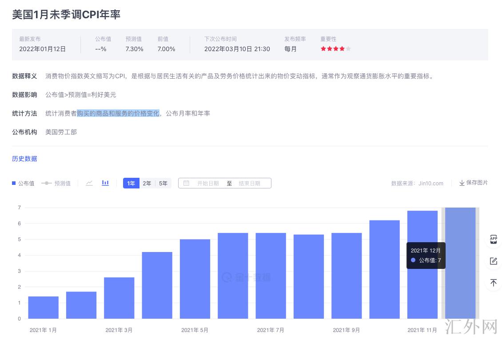Select the 5年 time range

click(x=163, y=183)
